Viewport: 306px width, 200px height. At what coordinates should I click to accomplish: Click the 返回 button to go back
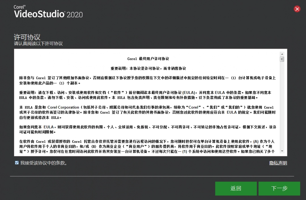click(236, 188)
